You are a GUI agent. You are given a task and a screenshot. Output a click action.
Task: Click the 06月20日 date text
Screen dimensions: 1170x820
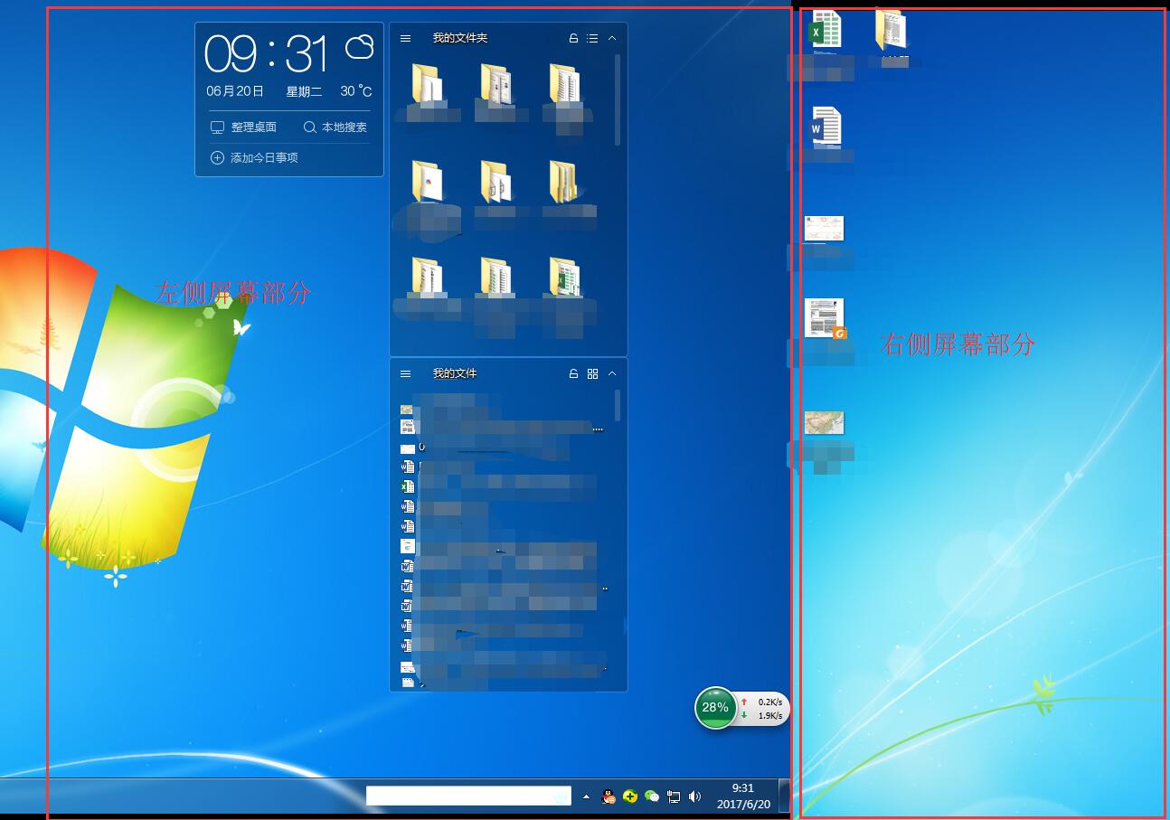pos(235,91)
